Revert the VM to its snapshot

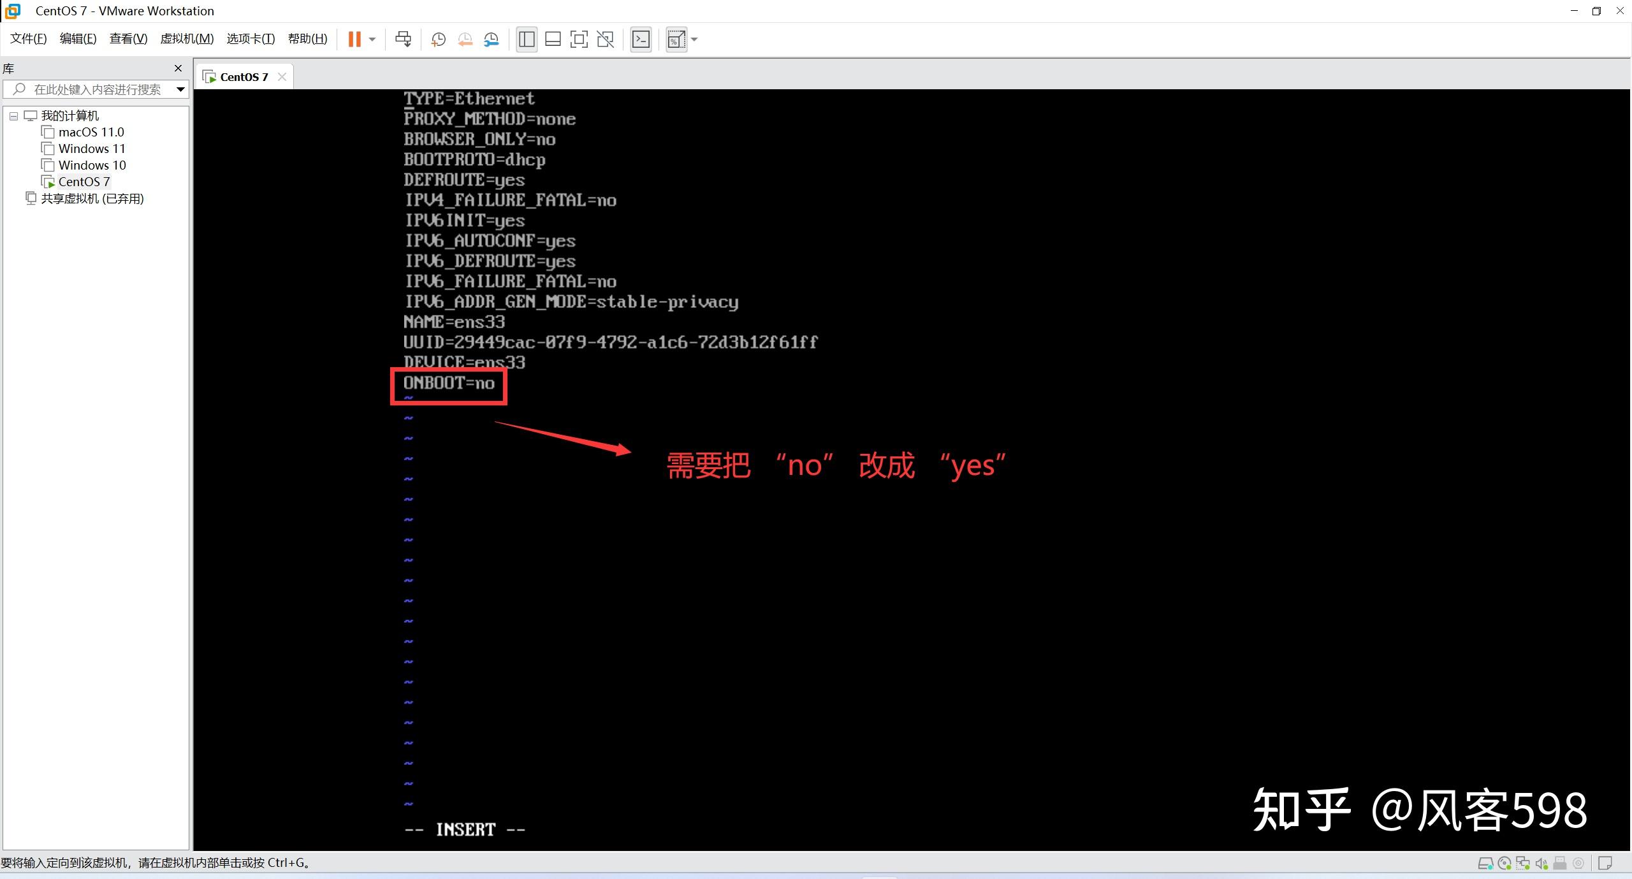[x=464, y=39]
